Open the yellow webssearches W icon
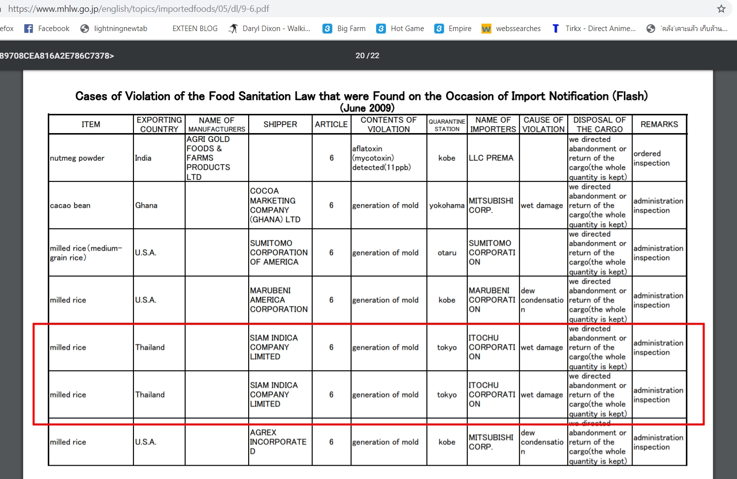The image size is (737, 479). [486, 29]
